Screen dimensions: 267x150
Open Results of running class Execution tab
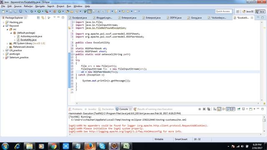click(x=153, y=109)
